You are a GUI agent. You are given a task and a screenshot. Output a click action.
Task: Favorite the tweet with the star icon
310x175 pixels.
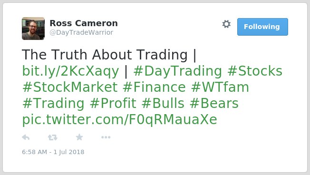click(x=79, y=137)
